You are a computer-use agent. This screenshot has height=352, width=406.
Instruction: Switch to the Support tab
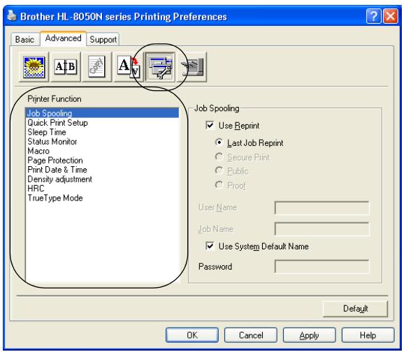click(103, 39)
